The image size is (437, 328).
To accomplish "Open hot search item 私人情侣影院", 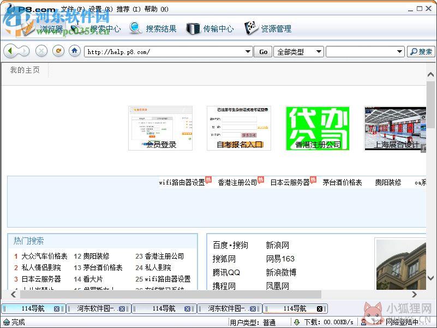I will point(41,267).
